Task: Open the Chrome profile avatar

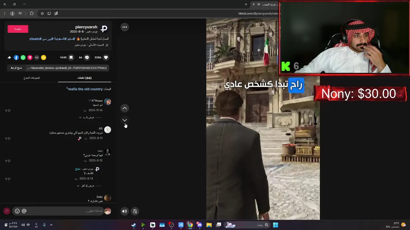Action: pyautogui.click(x=12, y=13)
